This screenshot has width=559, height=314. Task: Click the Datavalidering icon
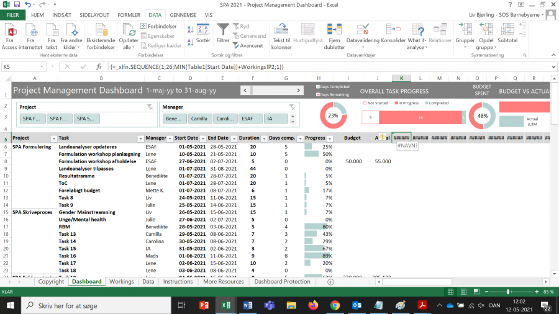click(363, 30)
